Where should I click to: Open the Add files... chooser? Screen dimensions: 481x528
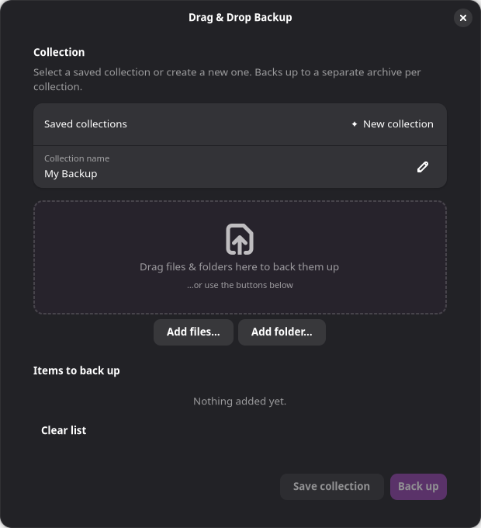193,332
